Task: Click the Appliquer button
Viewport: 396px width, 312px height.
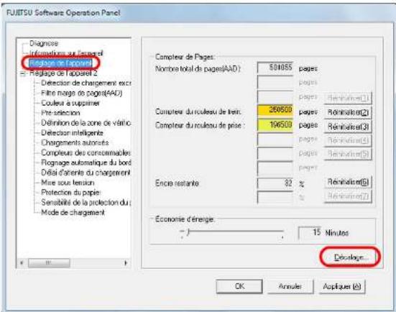Action: (342, 287)
